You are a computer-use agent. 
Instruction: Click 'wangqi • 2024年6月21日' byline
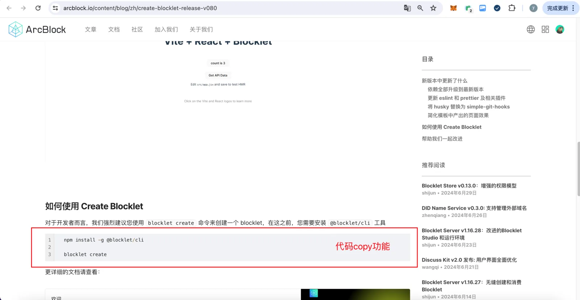point(450,267)
